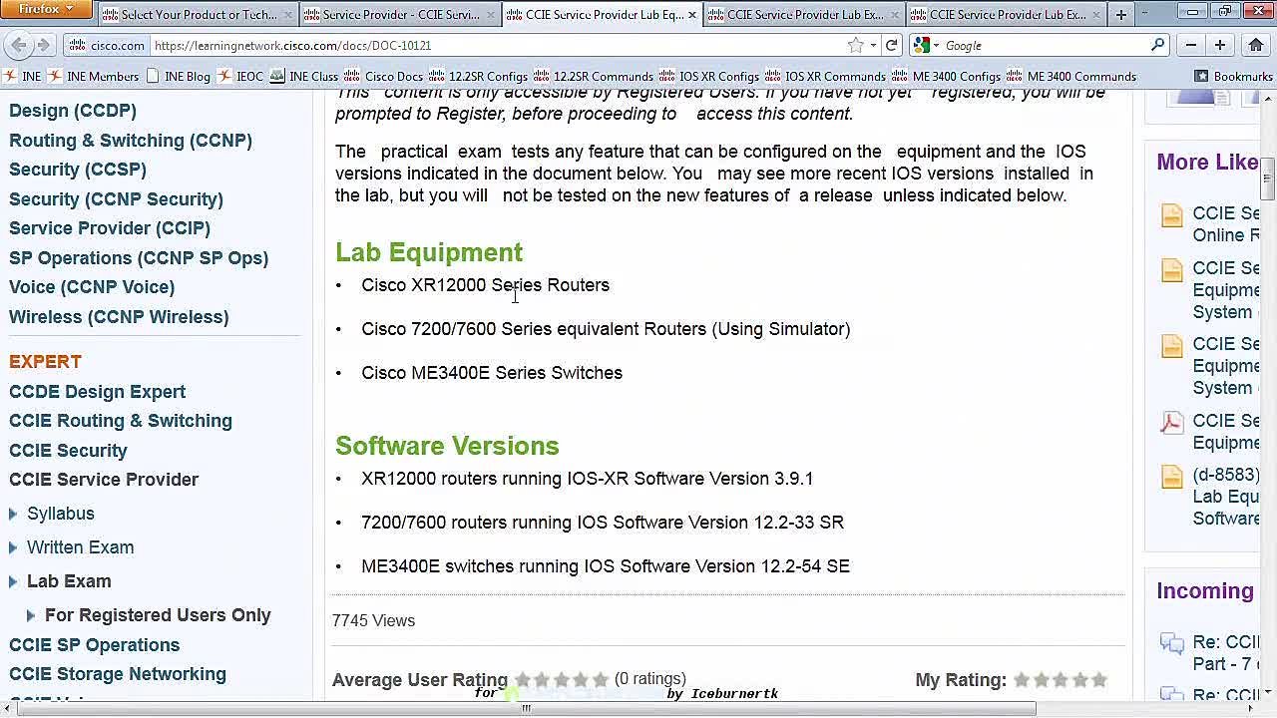Close the Service Provider - CCIE Servi tab
This screenshot has height=718, width=1277.
490,15
